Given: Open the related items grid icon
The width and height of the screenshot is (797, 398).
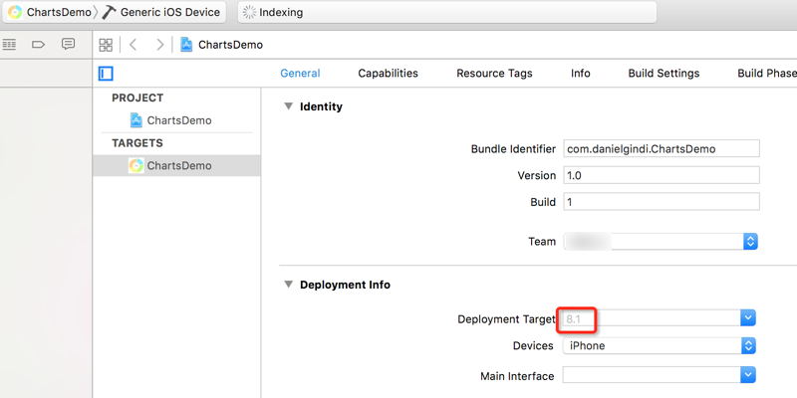Looking at the screenshot, I should click(106, 45).
